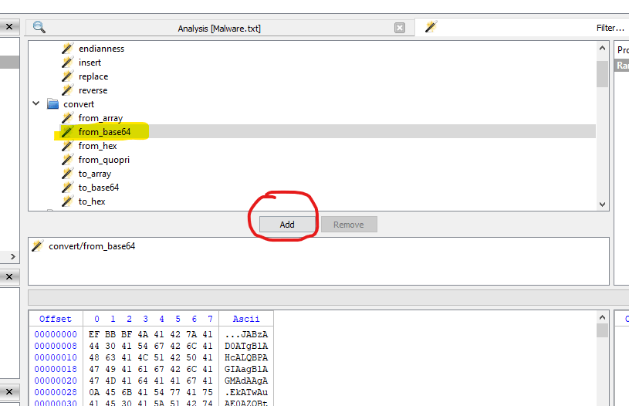Click the Offset column header in hex view
The width and height of the screenshot is (629, 406).
point(55,319)
